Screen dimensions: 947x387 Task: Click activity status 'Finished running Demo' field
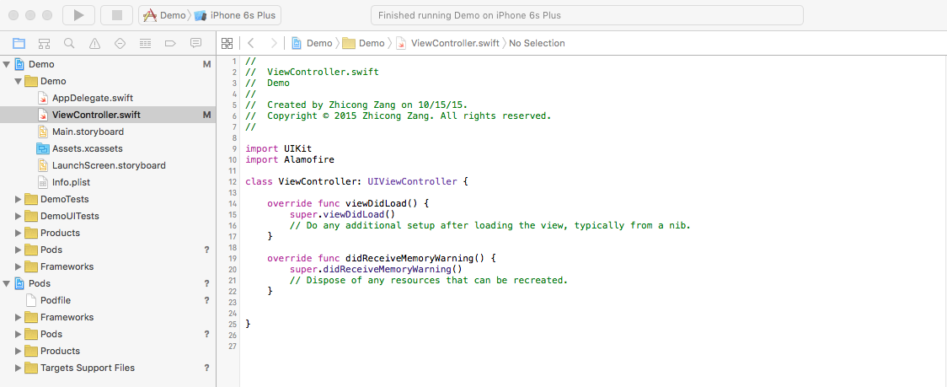(586, 15)
